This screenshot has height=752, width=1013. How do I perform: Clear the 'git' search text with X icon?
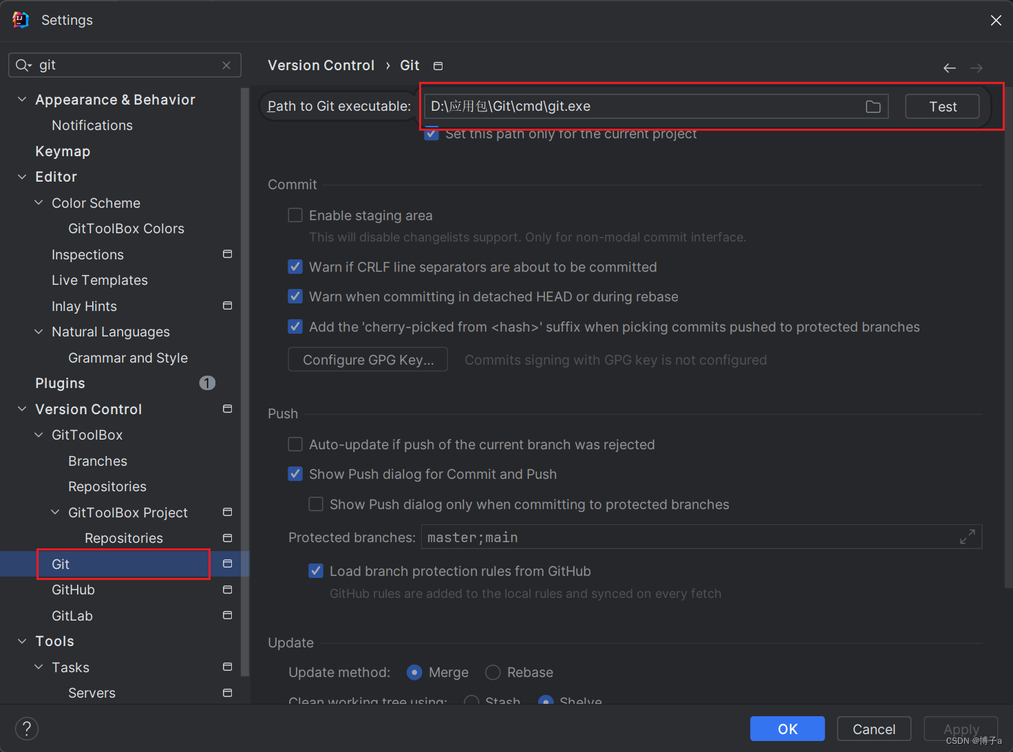[x=226, y=65]
